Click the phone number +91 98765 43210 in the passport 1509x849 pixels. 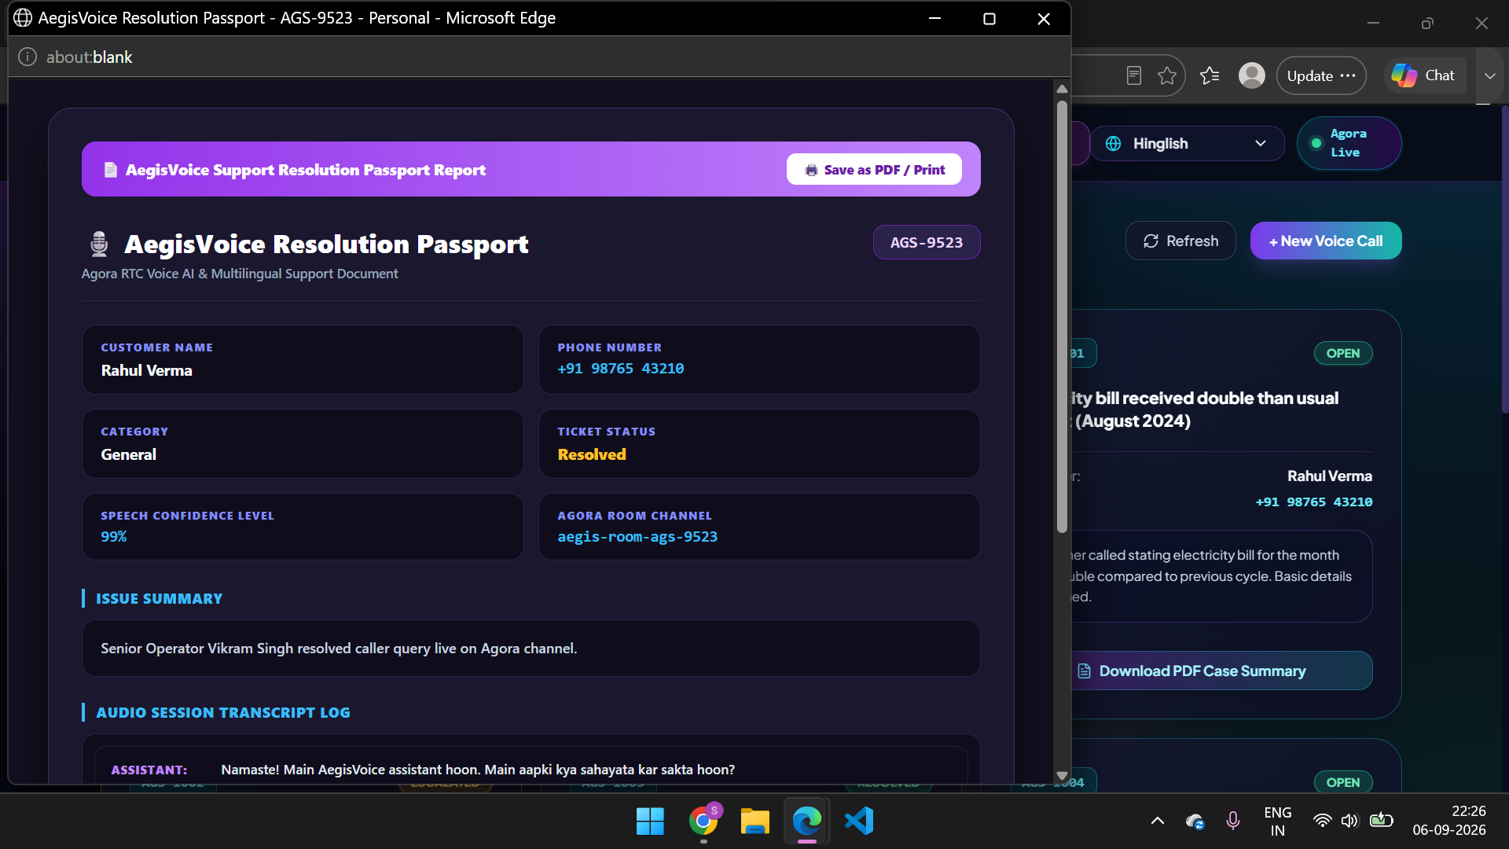621,369
